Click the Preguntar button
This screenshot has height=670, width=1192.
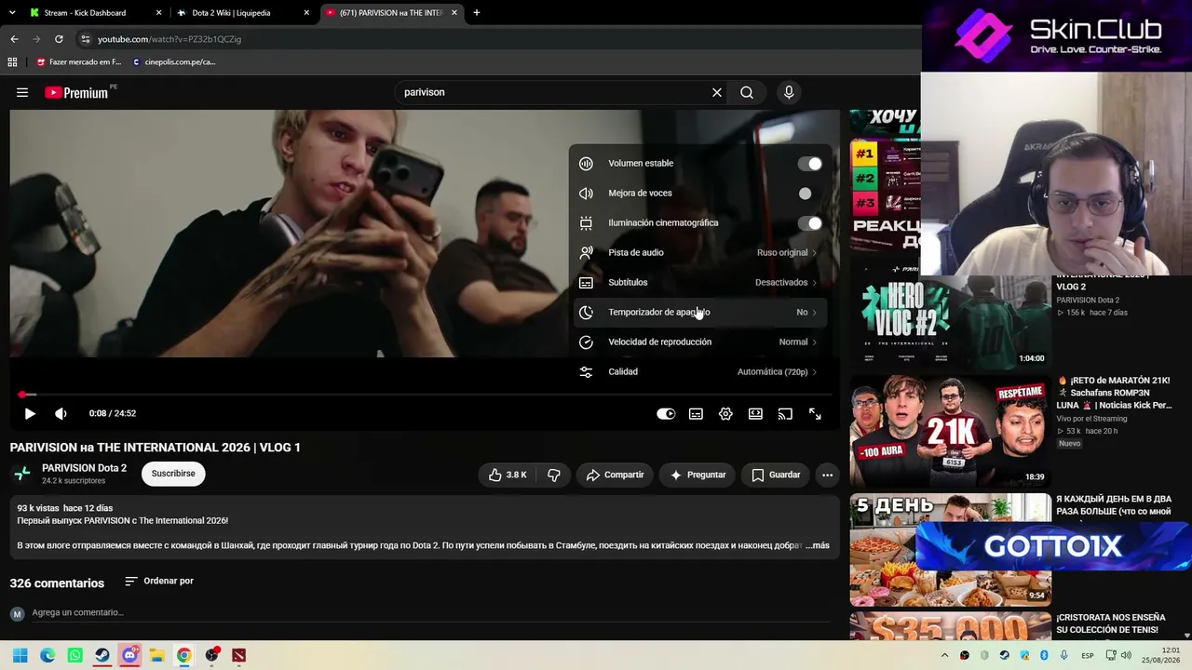tap(697, 475)
